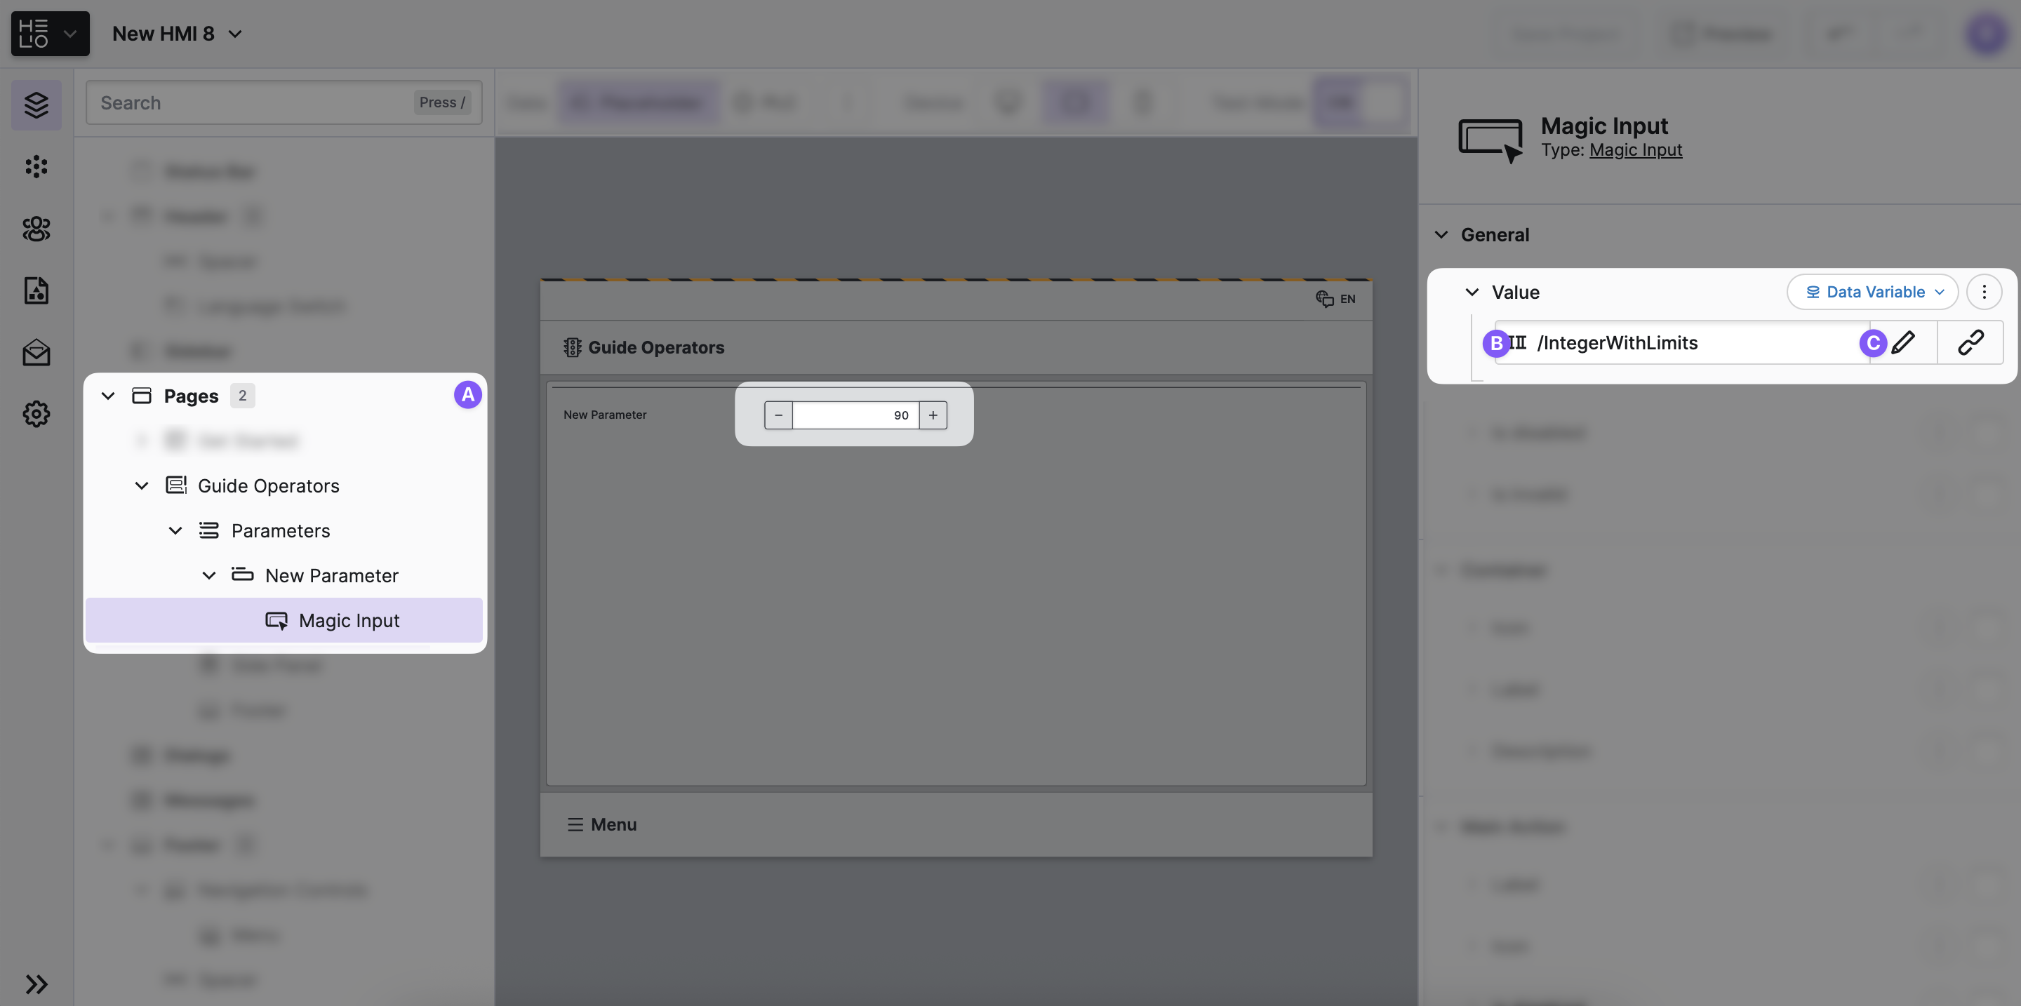Open the users group sidebar icon
Screen dimensions: 2021x1006
coord(36,228)
